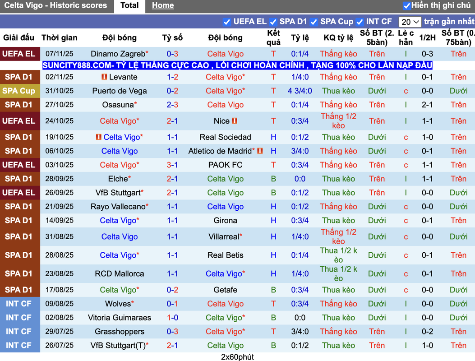Click Real Sociedad team name

(x=226, y=137)
